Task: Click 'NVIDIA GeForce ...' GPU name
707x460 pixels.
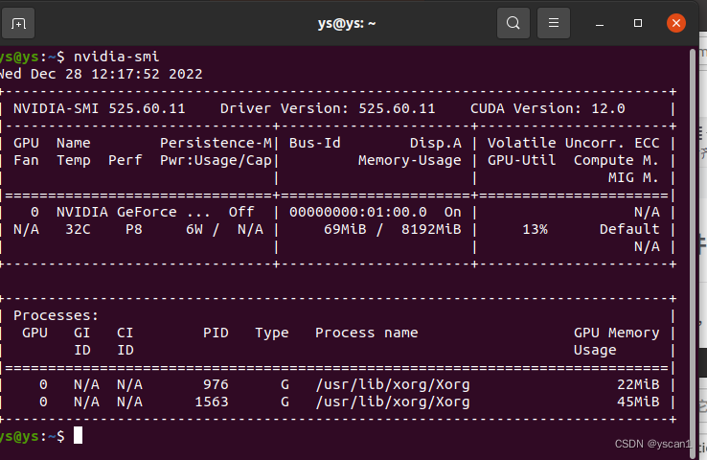Action: coord(133,212)
